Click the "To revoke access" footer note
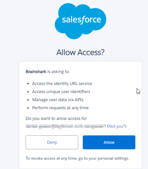This screenshot has width=148, height=169. (x=78, y=158)
